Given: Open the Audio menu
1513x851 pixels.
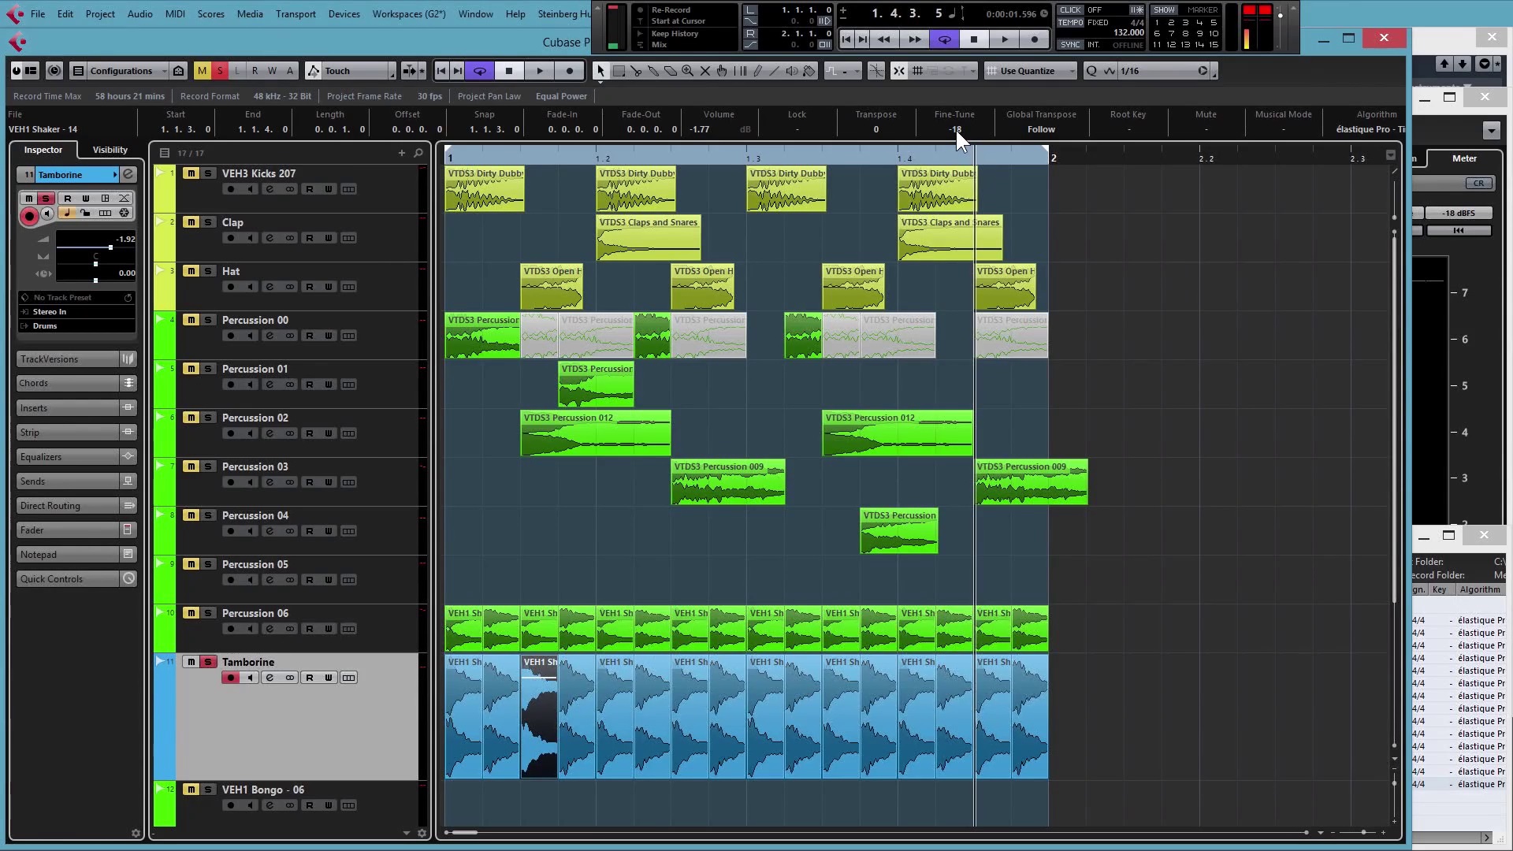Looking at the screenshot, I should [139, 13].
